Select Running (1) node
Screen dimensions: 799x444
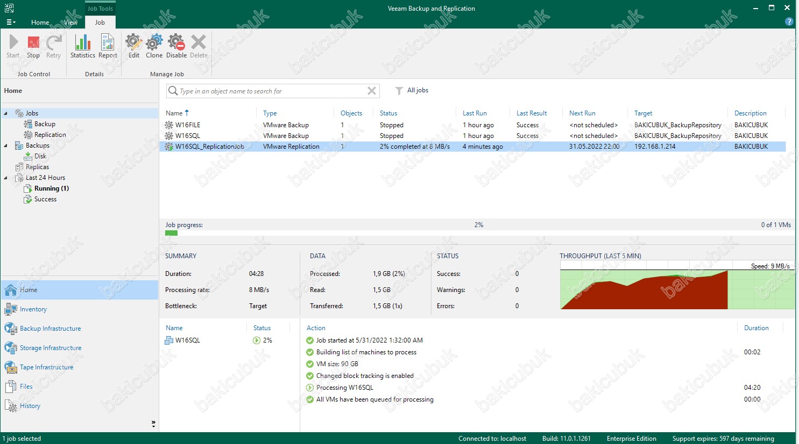[x=51, y=188]
